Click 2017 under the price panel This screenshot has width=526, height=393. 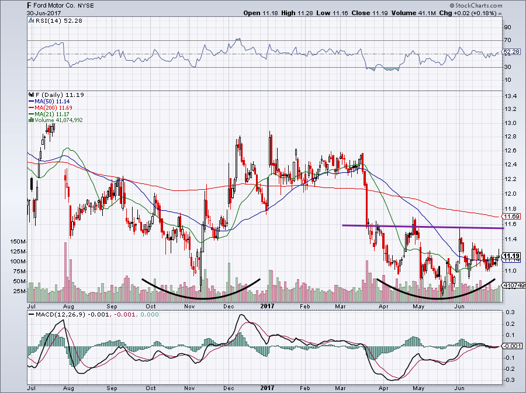tap(267, 306)
